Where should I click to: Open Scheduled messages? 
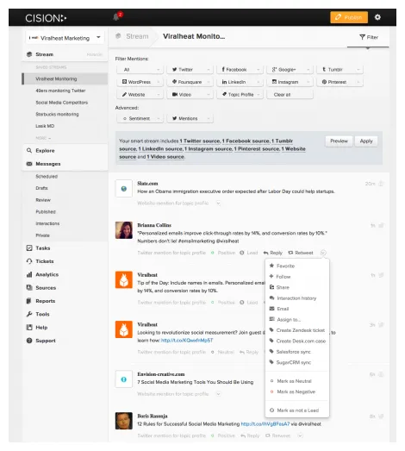47,176
